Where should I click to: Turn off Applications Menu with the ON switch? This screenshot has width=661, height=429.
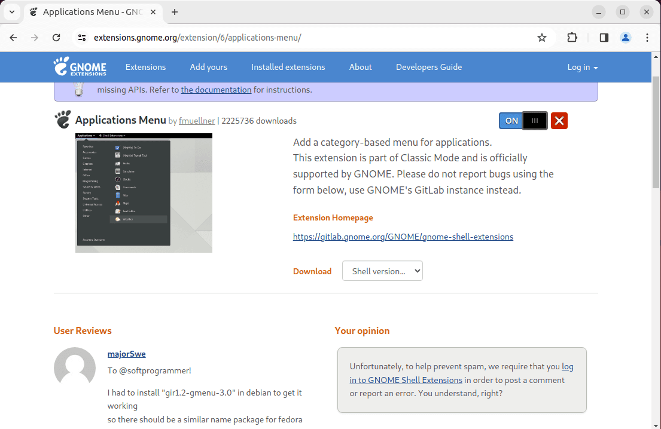[511, 120]
